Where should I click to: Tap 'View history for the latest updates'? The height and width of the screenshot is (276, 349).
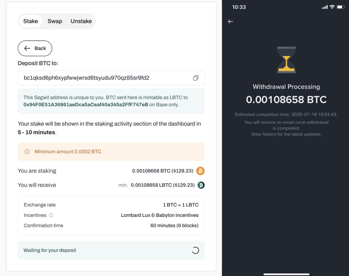coord(286,134)
